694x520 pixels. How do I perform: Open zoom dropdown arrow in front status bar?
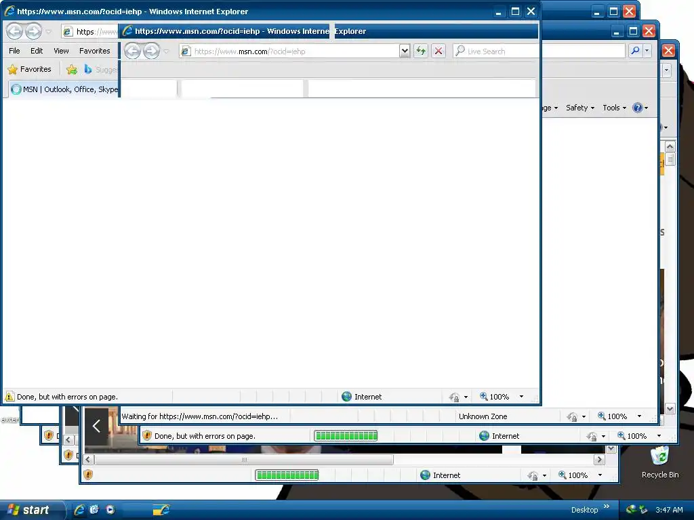pyautogui.click(x=521, y=397)
